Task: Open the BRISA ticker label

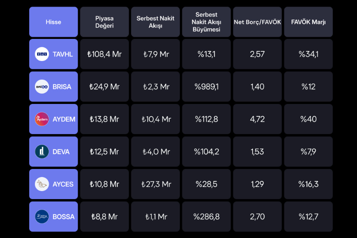Action: tap(62, 87)
